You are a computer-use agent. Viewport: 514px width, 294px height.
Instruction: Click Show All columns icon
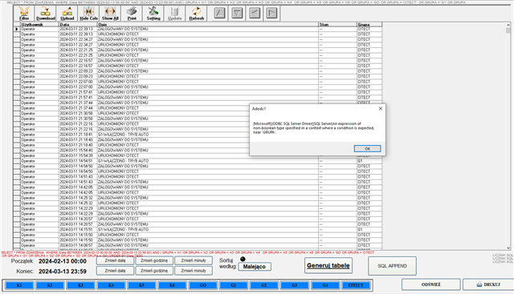click(110, 14)
